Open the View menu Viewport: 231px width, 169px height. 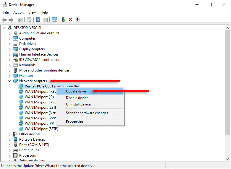point(32,12)
